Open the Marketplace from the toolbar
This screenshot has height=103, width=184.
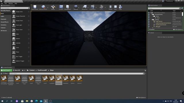tap(68, 7)
